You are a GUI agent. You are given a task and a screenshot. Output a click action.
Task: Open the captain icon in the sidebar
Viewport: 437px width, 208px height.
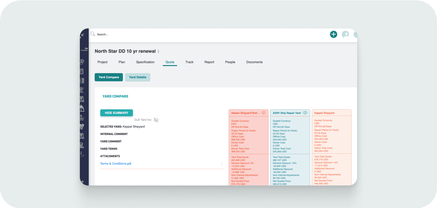[82, 145]
